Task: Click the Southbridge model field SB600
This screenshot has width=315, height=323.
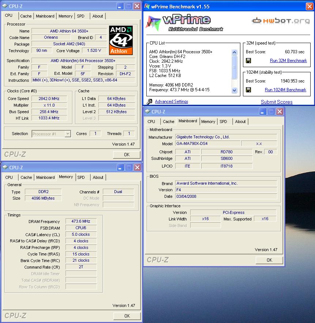Action: click(x=226, y=158)
